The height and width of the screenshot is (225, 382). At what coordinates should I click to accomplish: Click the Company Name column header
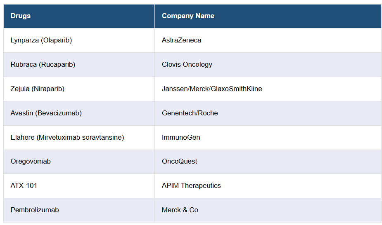(188, 16)
